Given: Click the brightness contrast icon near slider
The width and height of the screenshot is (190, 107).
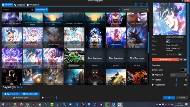Looking at the screenshot, I should click(x=43, y=97).
